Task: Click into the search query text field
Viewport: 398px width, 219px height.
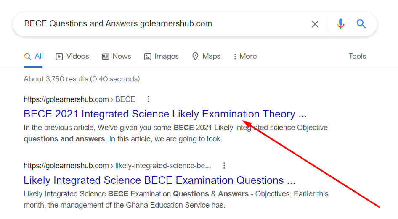Action: pyautogui.click(x=160, y=24)
